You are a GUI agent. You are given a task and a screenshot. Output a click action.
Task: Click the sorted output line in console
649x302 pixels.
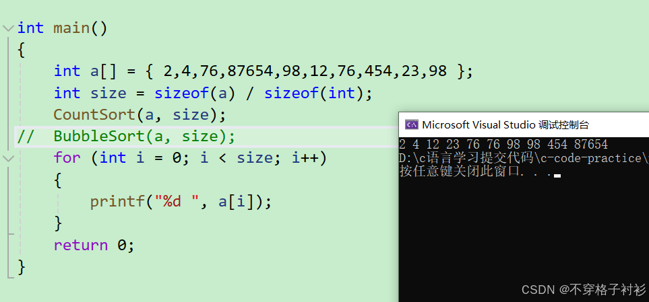pyautogui.click(x=503, y=144)
